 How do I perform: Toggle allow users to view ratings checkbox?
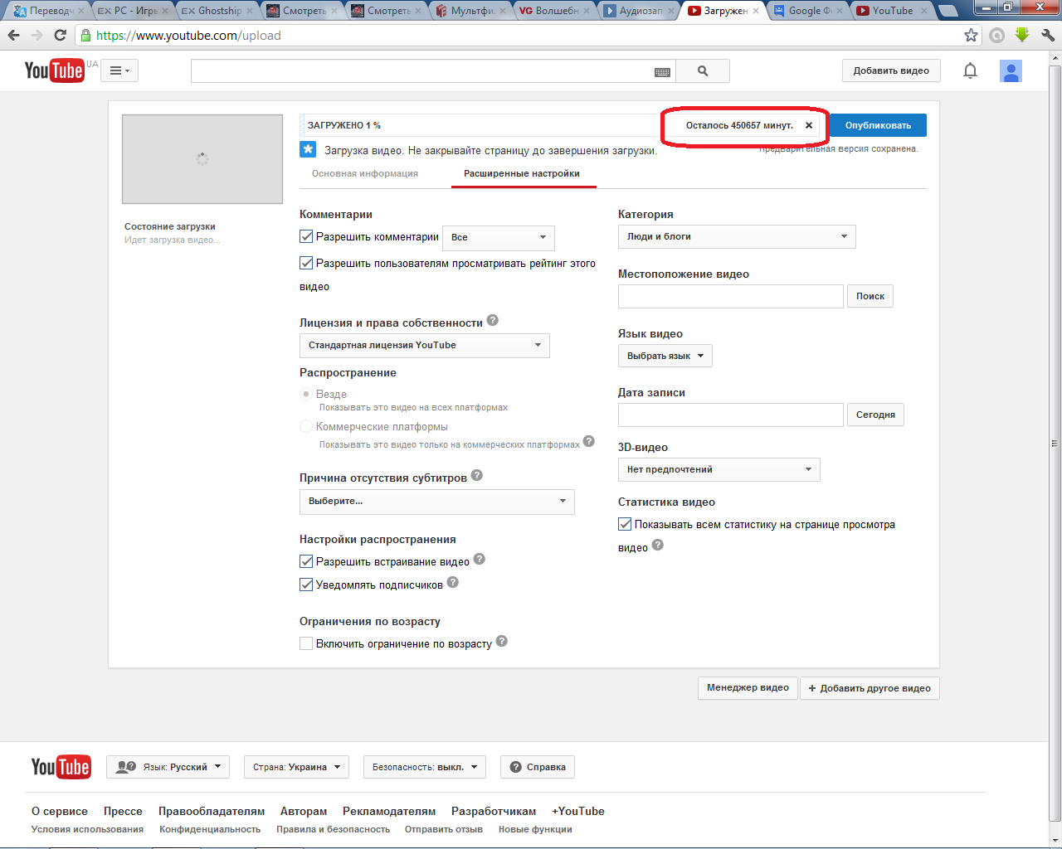[306, 263]
